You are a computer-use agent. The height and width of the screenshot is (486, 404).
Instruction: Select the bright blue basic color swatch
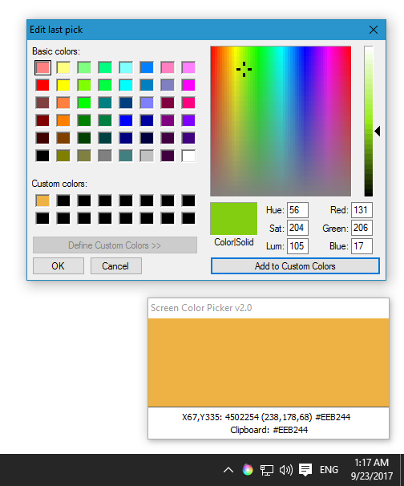[126, 120]
